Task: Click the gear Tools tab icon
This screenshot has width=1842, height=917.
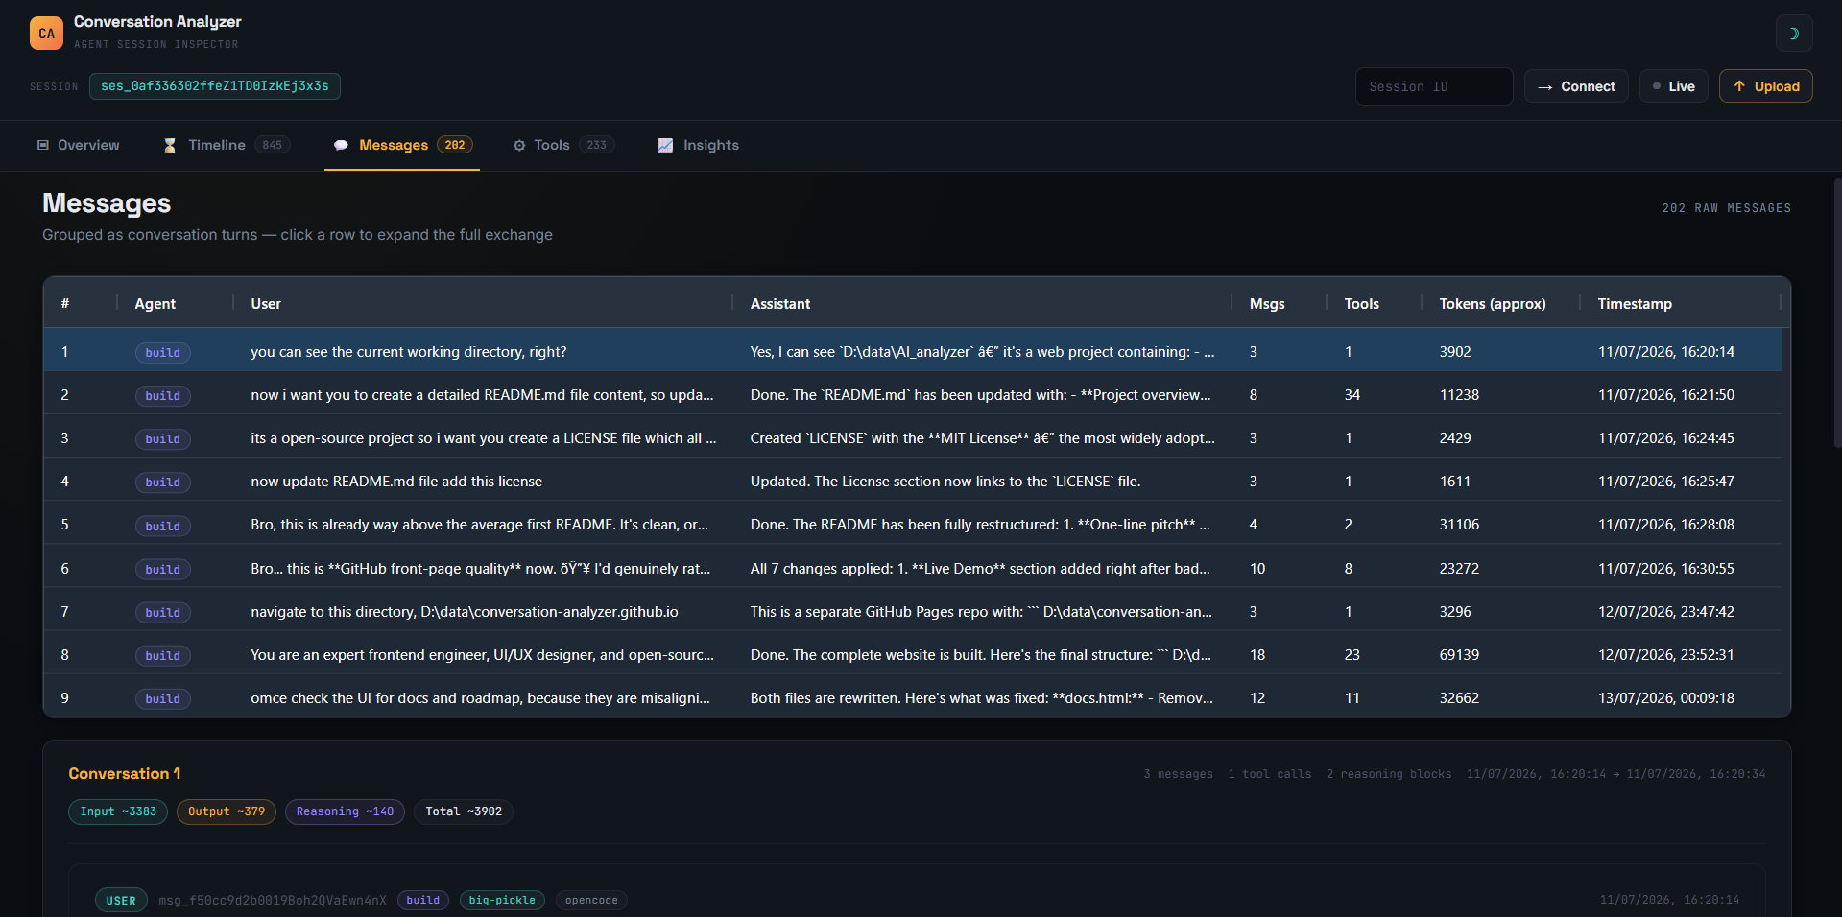Action: coord(519,145)
